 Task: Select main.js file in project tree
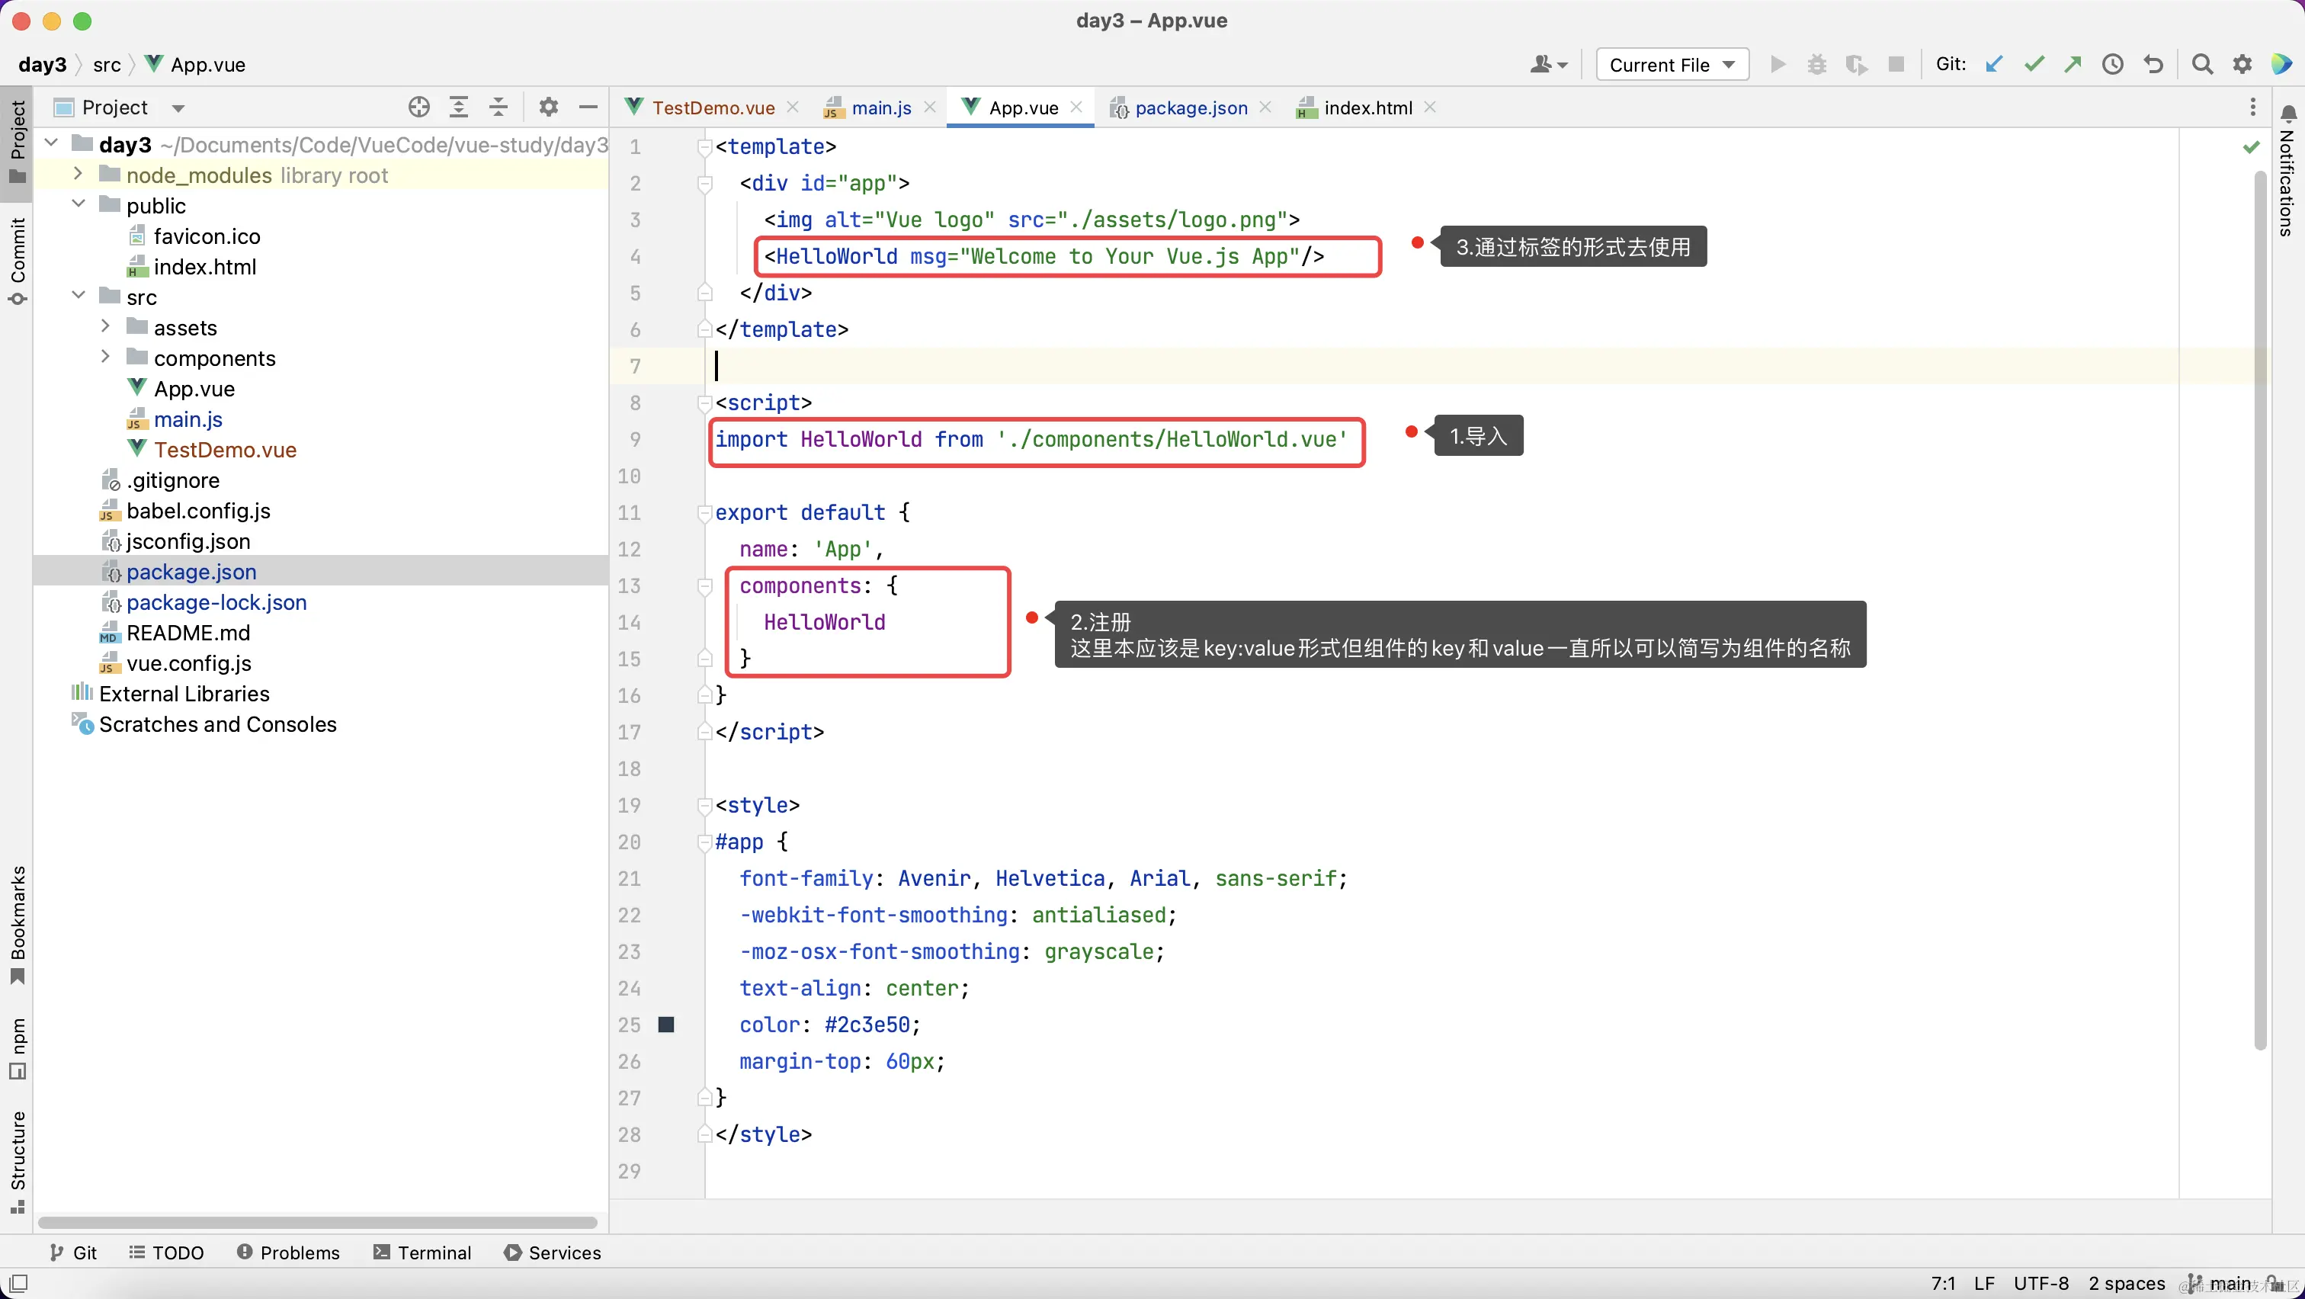tap(188, 419)
